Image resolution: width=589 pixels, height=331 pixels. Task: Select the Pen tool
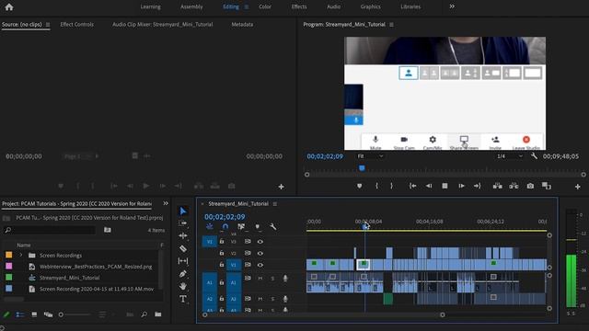point(183,274)
